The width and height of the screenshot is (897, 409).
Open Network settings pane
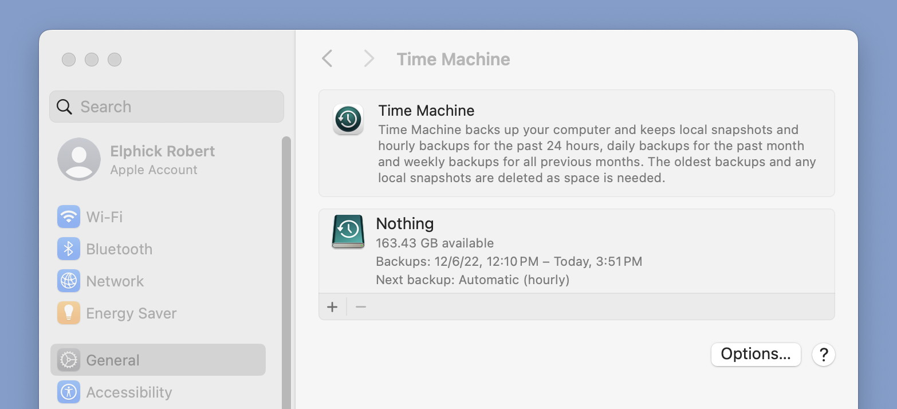(158, 281)
